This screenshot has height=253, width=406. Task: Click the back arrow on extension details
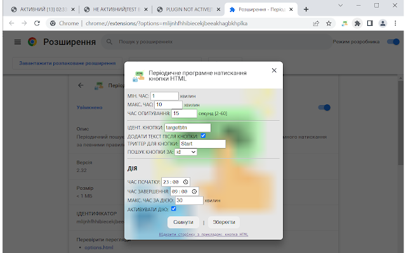pos(81,85)
